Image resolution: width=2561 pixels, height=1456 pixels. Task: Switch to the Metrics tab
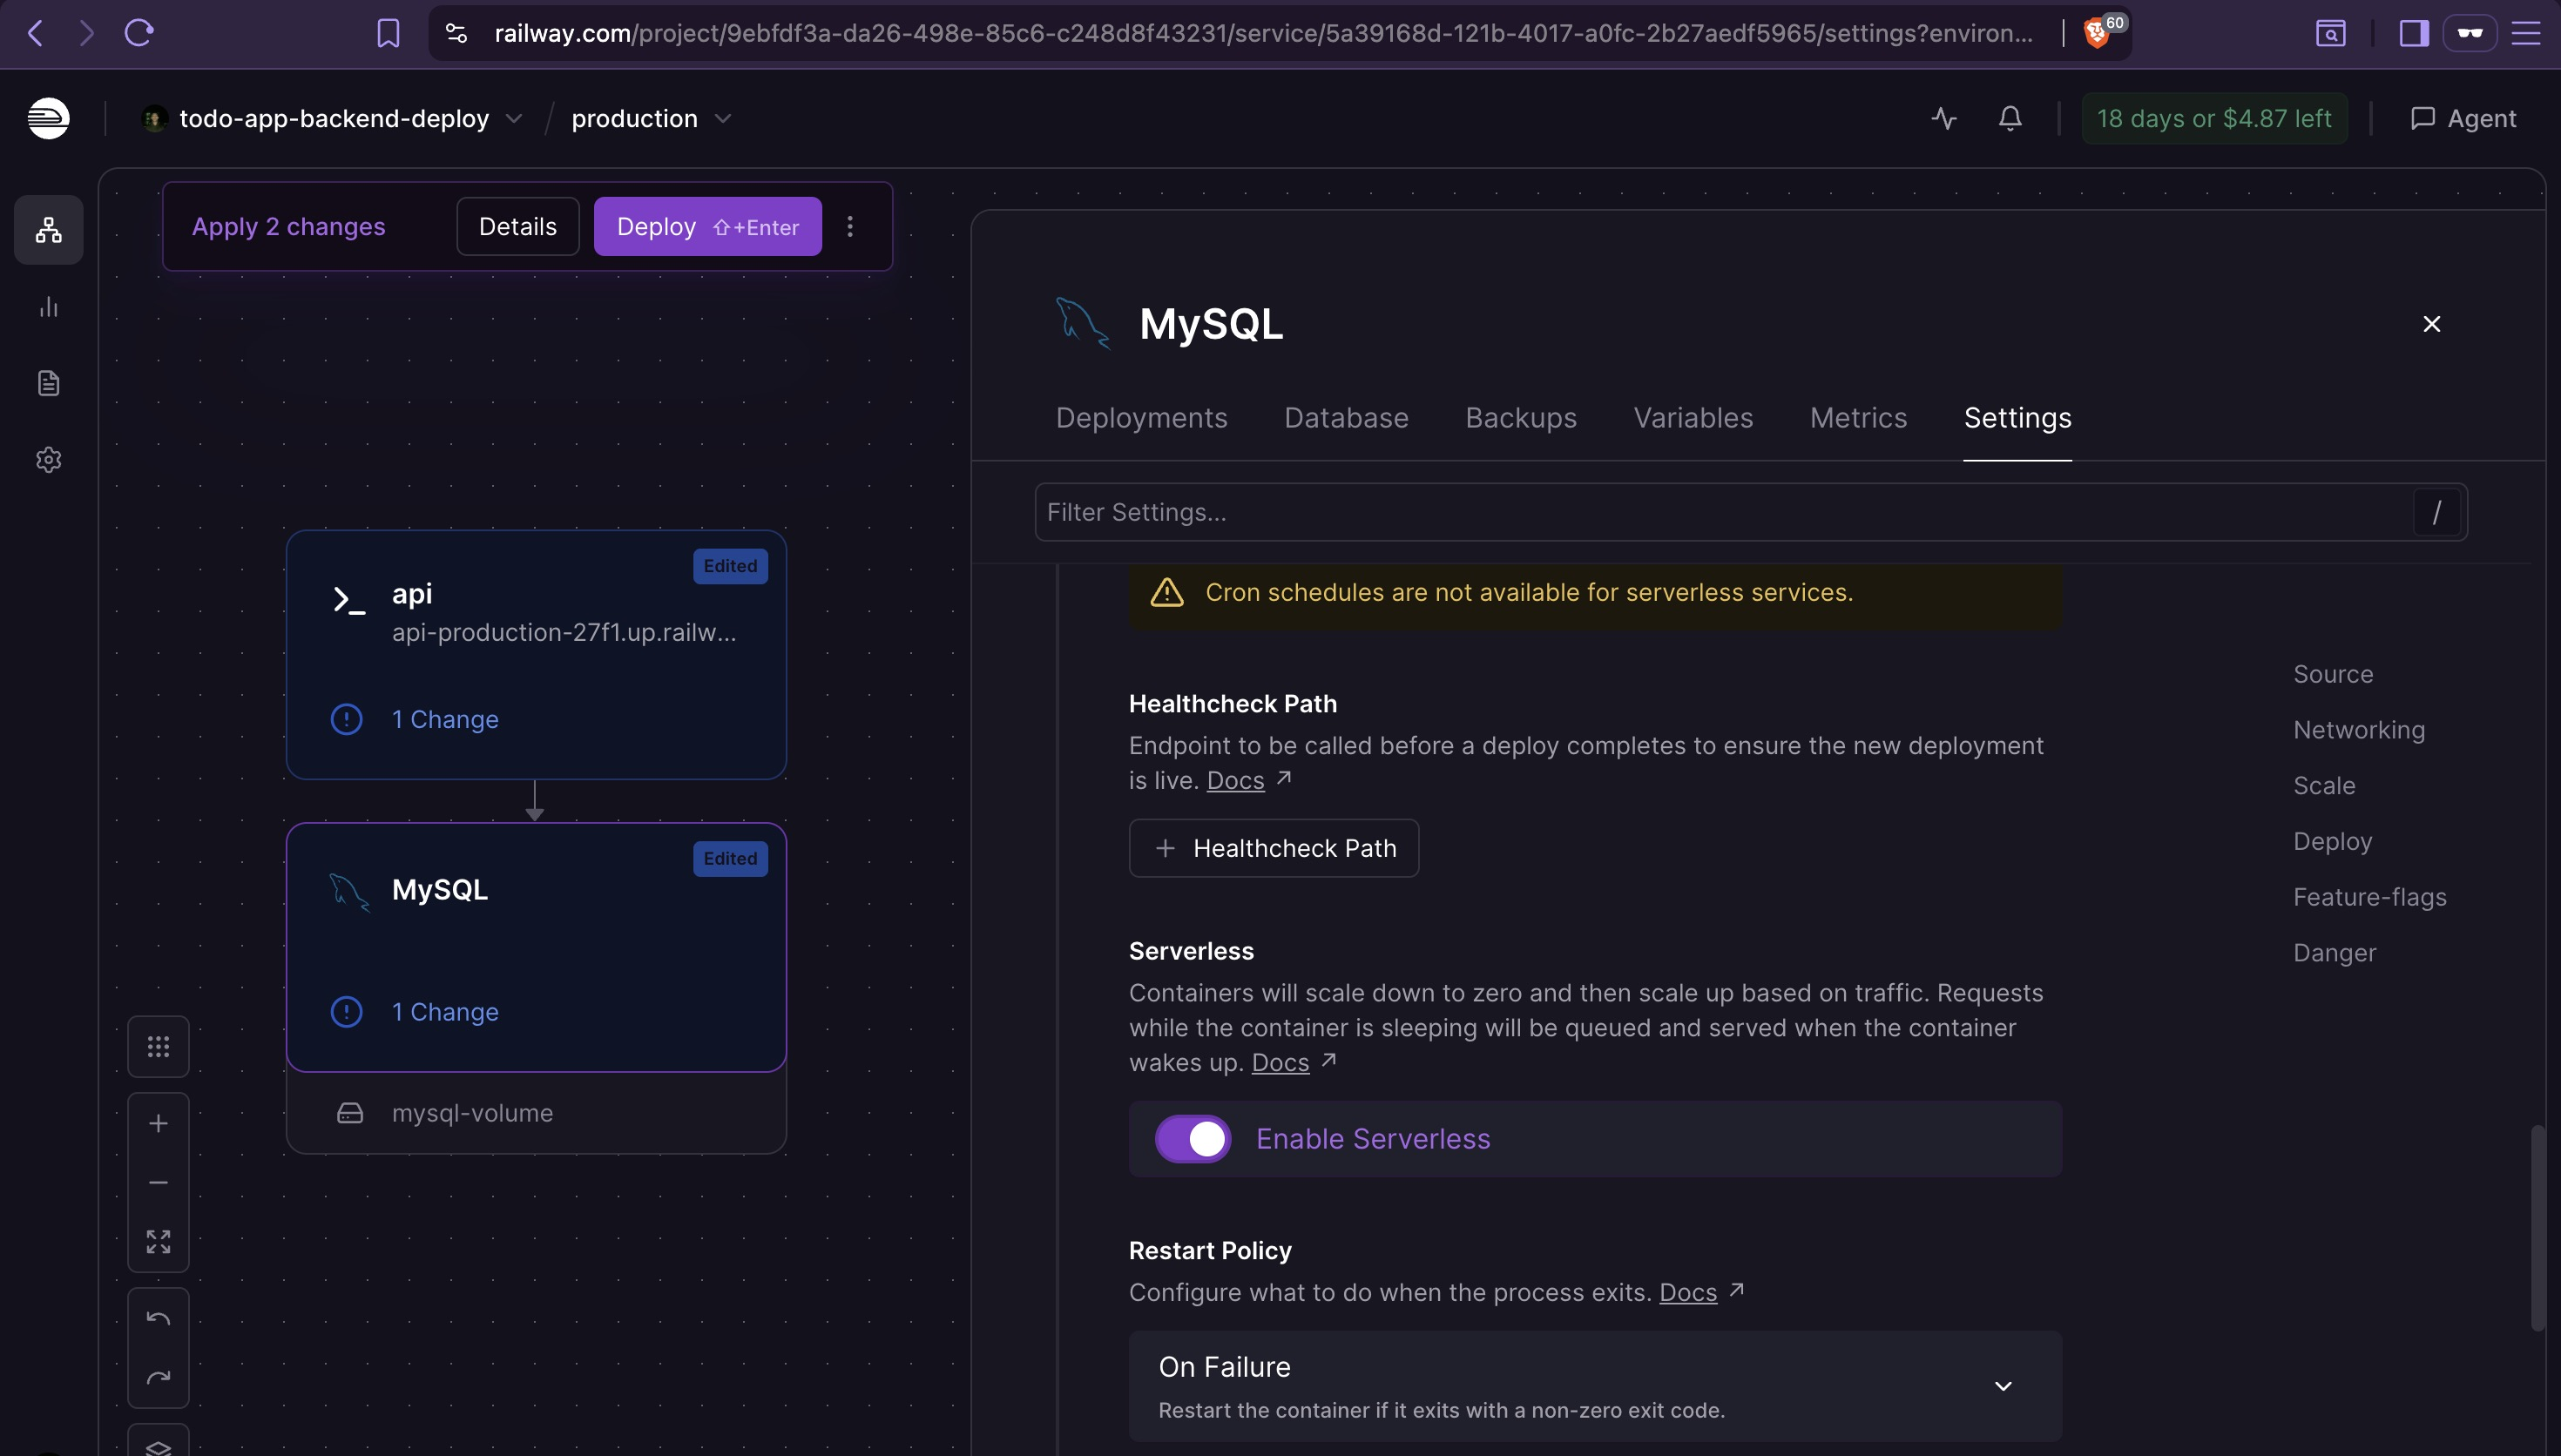click(x=1858, y=418)
